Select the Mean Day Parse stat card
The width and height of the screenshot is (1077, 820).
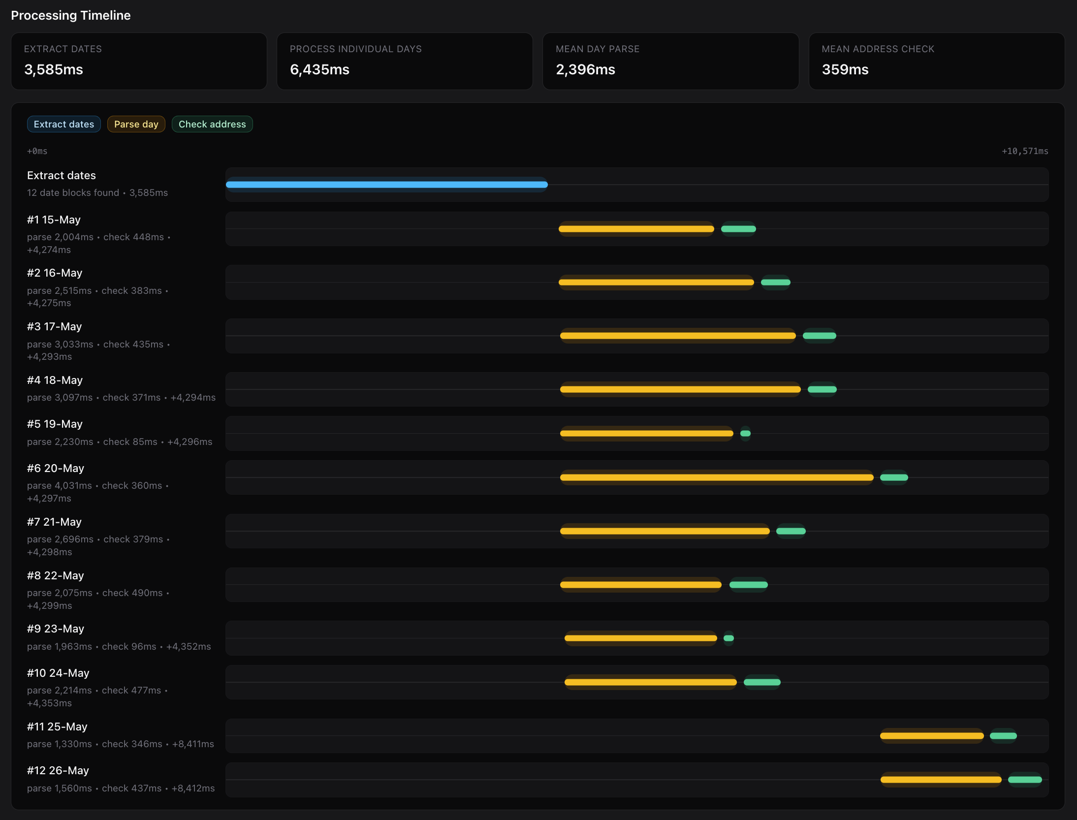click(x=670, y=61)
